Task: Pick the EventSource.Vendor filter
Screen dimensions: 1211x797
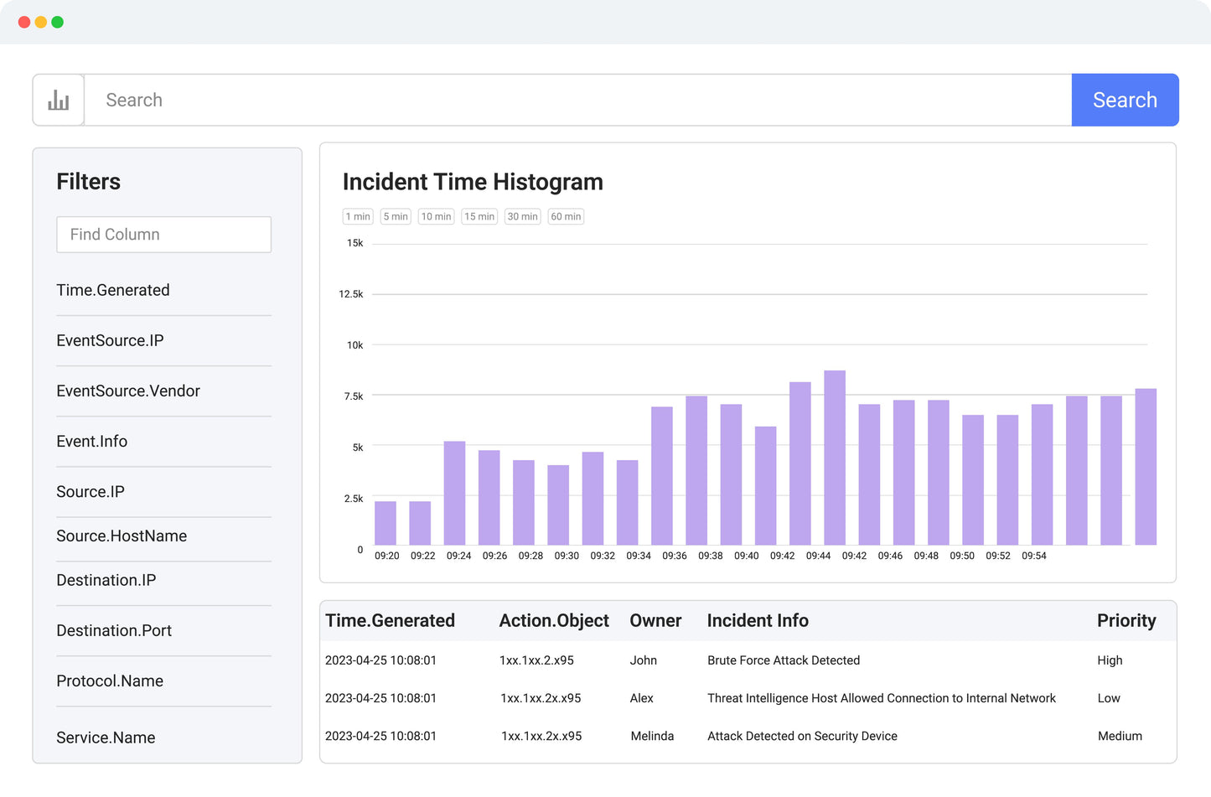Action: click(128, 391)
